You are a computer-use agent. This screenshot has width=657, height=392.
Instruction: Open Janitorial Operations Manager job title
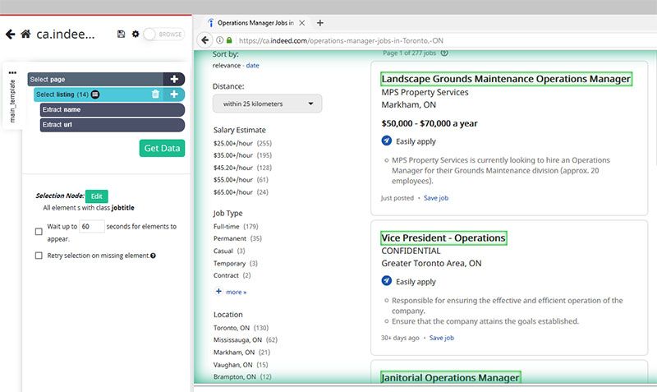coord(450,377)
